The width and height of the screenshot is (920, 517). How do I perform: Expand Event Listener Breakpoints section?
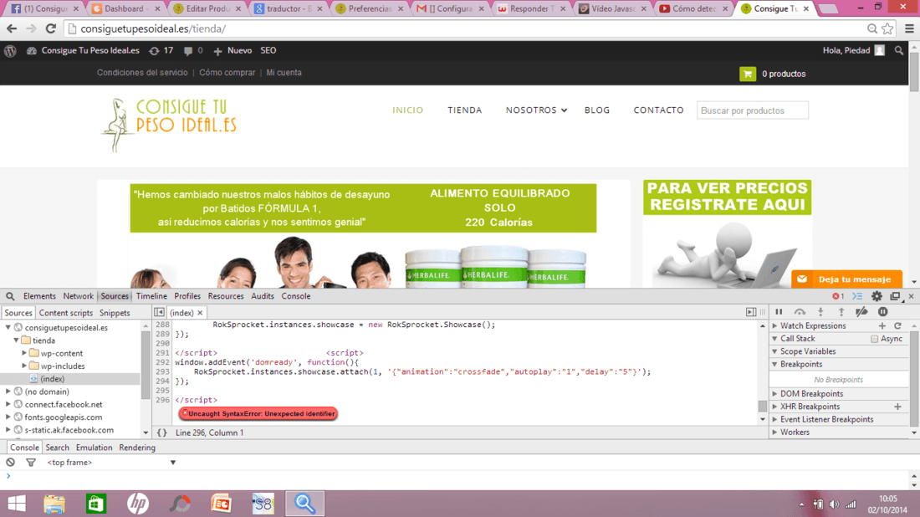pyautogui.click(x=774, y=420)
